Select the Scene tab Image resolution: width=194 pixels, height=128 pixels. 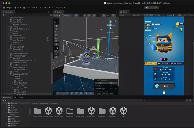click(58, 12)
